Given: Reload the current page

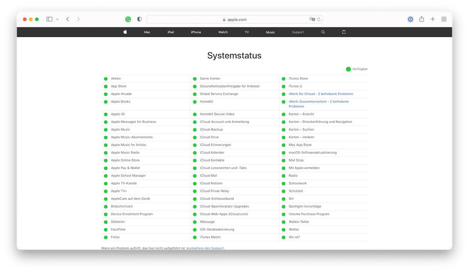Looking at the screenshot, I should 319,19.
